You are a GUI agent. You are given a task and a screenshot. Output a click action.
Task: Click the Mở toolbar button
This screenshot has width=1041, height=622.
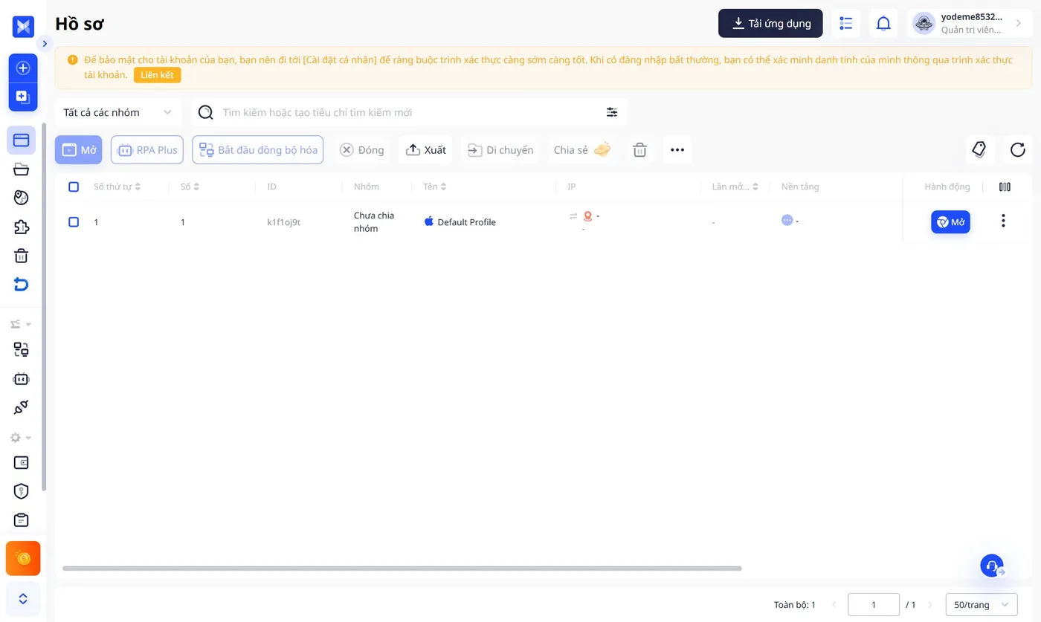pos(79,149)
